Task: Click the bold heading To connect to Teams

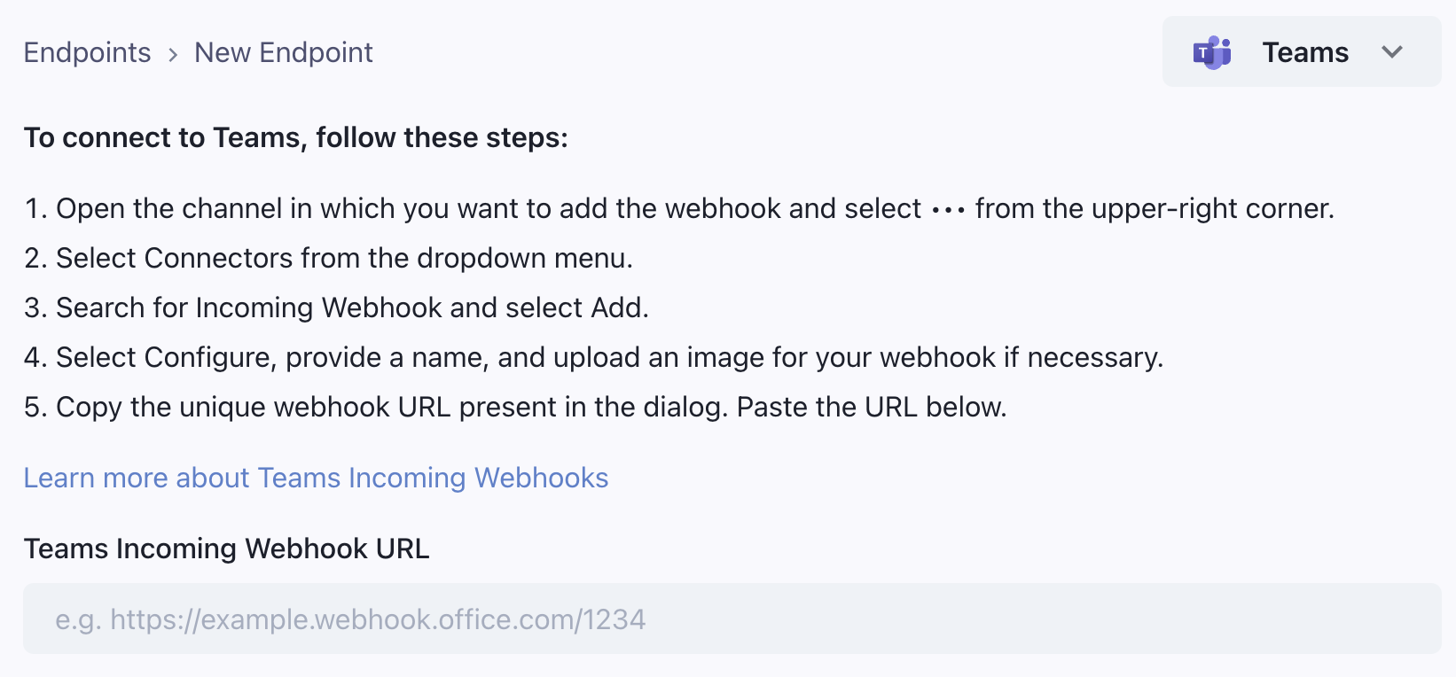Action: 296,137
